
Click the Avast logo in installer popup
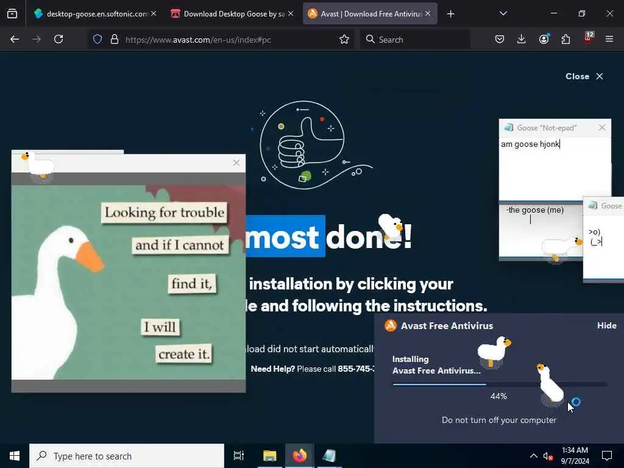[x=391, y=325]
